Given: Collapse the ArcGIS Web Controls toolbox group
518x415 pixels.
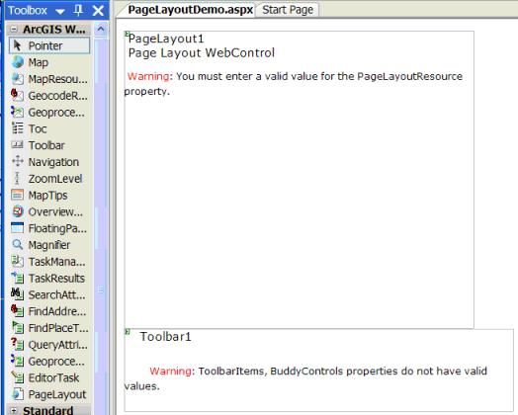Looking at the screenshot, I should coord(14,30).
